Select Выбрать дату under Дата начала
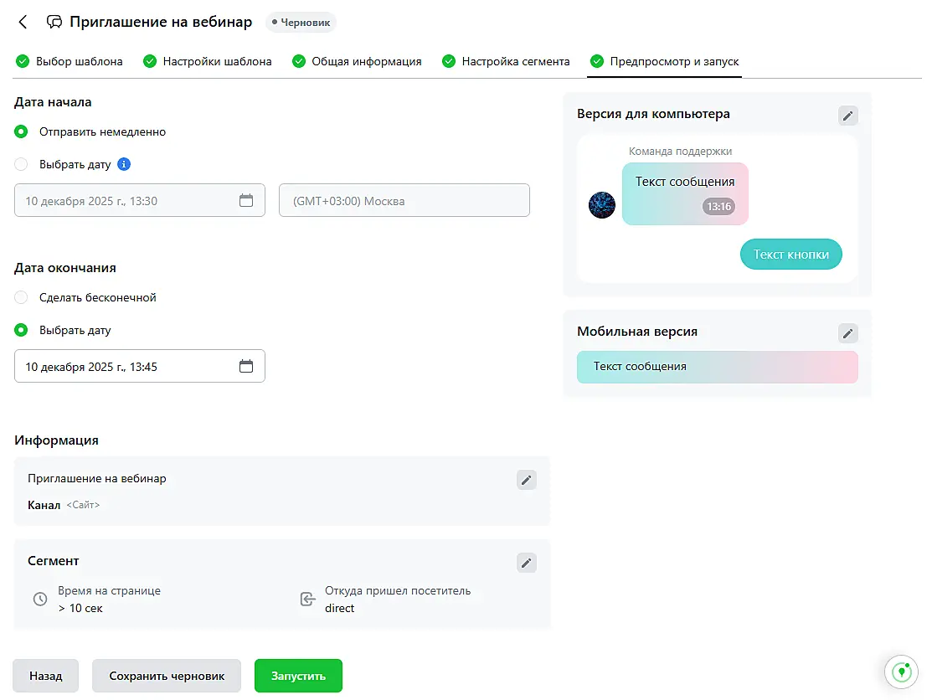 point(22,164)
